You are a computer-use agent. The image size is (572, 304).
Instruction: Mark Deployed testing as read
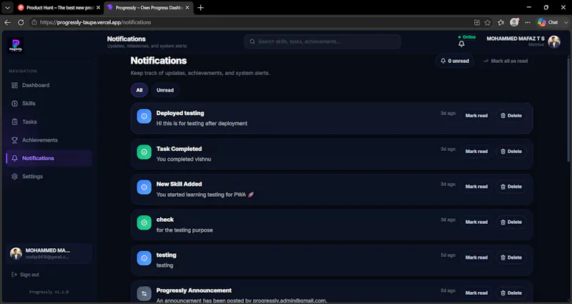(476, 116)
